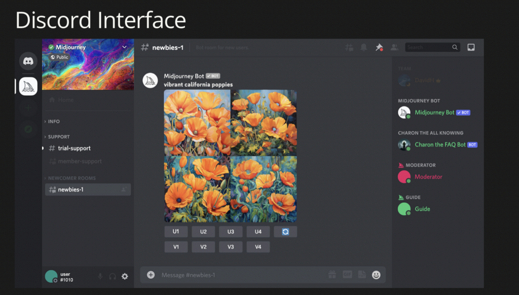Image resolution: width=519 pixels, height=295 pixels.
Task: Click the user #1010 name tag
Action: 66,277
